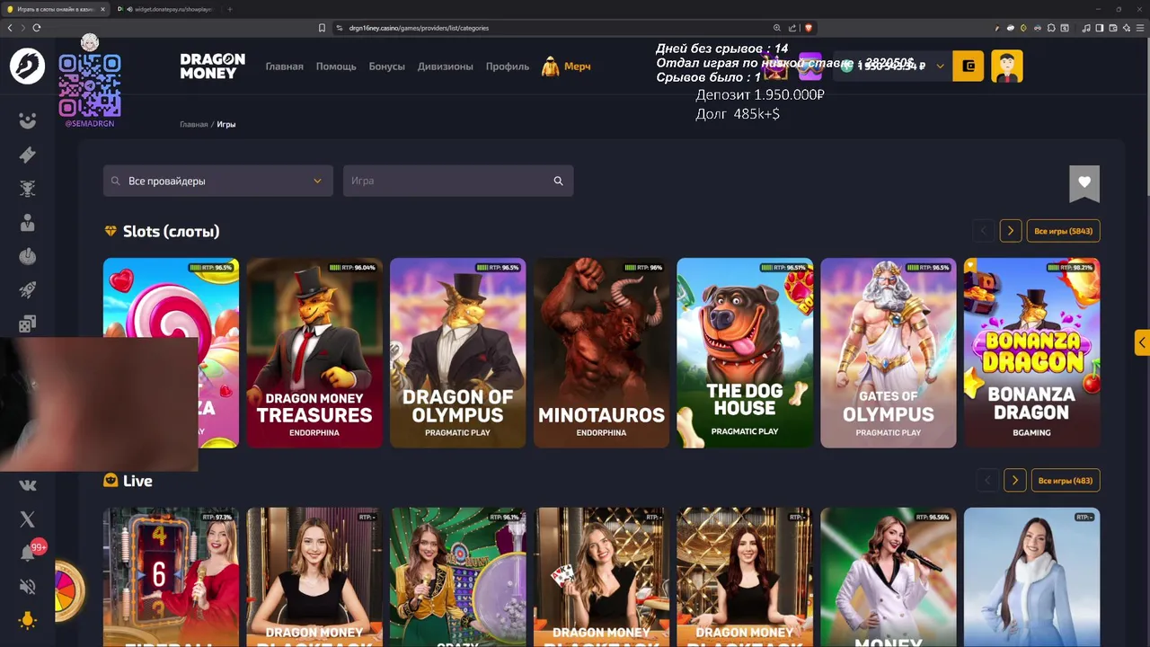The width and height of the screenshot is (1150, 647).
Task: Go to previous Live carousel page
Action: point(987,481)
